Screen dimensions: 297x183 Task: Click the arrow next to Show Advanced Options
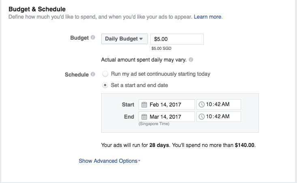139,161
